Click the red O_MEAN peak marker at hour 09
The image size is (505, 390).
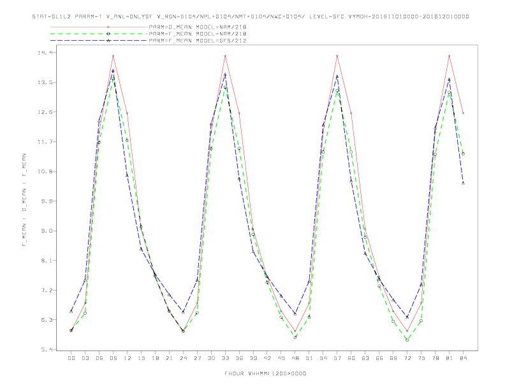(113, 56)
